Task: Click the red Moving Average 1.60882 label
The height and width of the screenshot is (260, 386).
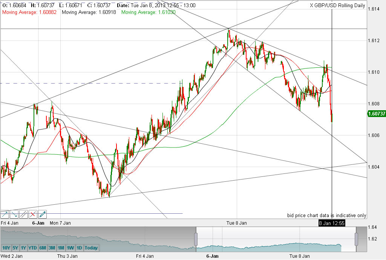Action: 29,12
